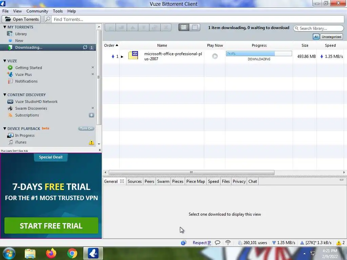Expand the microsoft-office torrent row arrow

tap(122, 57)
